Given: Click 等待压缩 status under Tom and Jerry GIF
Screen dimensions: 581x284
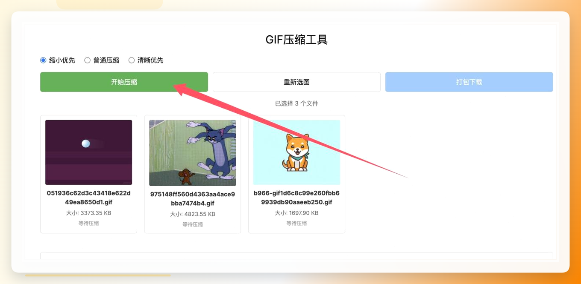Looking at the screenshot, I should click(192, 224).
